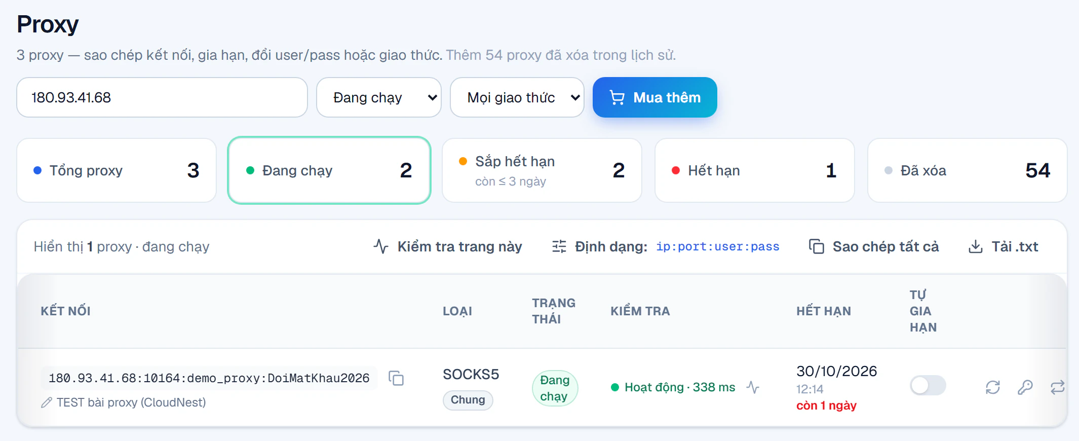Click the pencil icon to edit proxy note

point(47,402)
